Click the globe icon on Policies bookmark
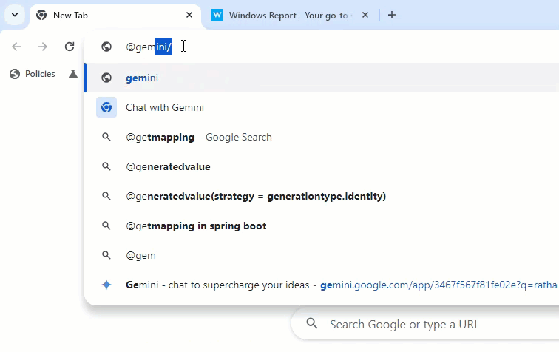 (15, 74)
